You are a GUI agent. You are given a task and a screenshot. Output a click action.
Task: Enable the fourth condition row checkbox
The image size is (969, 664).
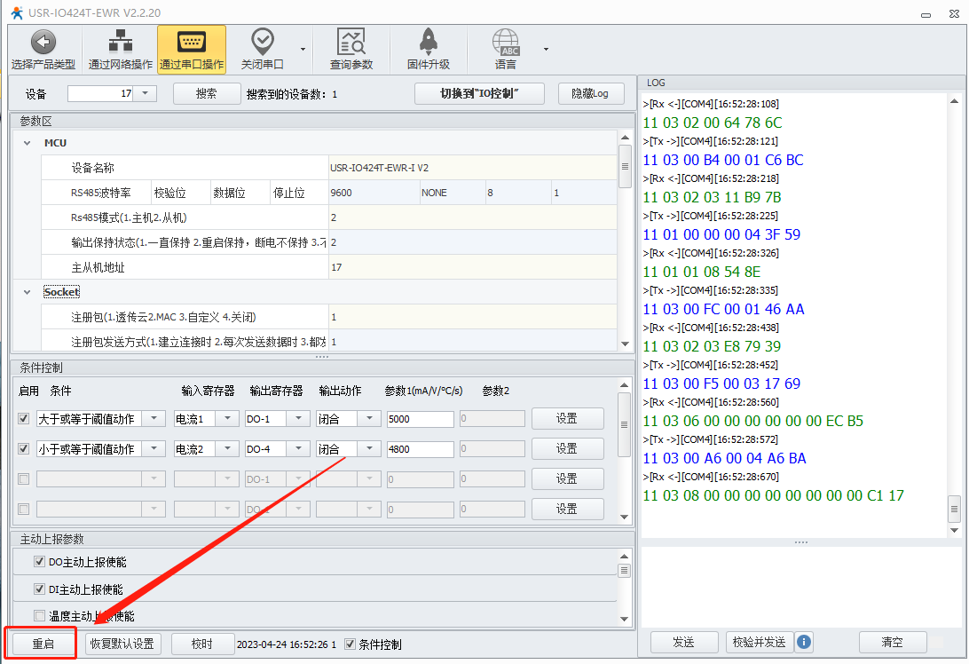23,509
